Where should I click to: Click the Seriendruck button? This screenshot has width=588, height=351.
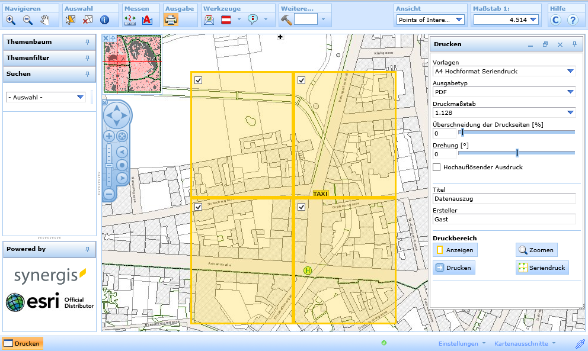click(x=542, y=268)
